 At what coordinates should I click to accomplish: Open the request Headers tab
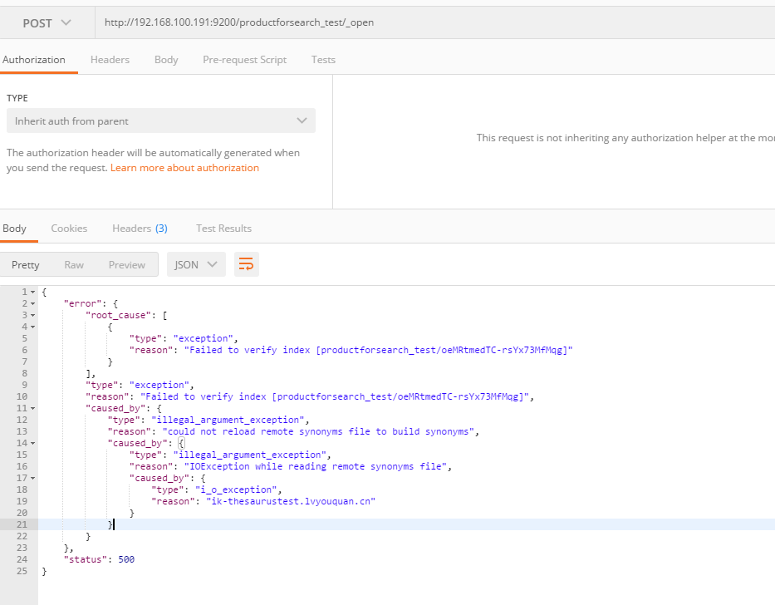[110, 60]
